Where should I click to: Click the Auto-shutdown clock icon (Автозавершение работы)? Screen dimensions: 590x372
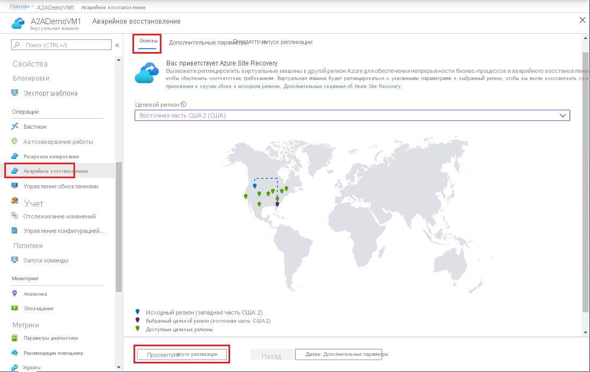tap(14, 141)
